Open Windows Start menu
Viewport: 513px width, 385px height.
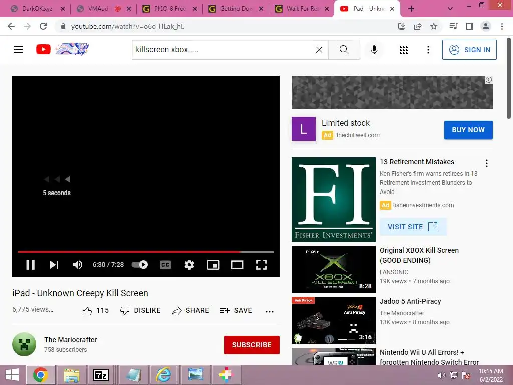pos(12,375)
